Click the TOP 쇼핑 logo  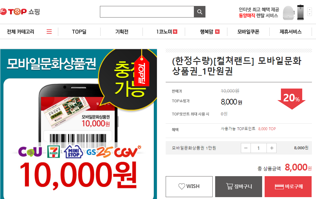pos(20,12)
